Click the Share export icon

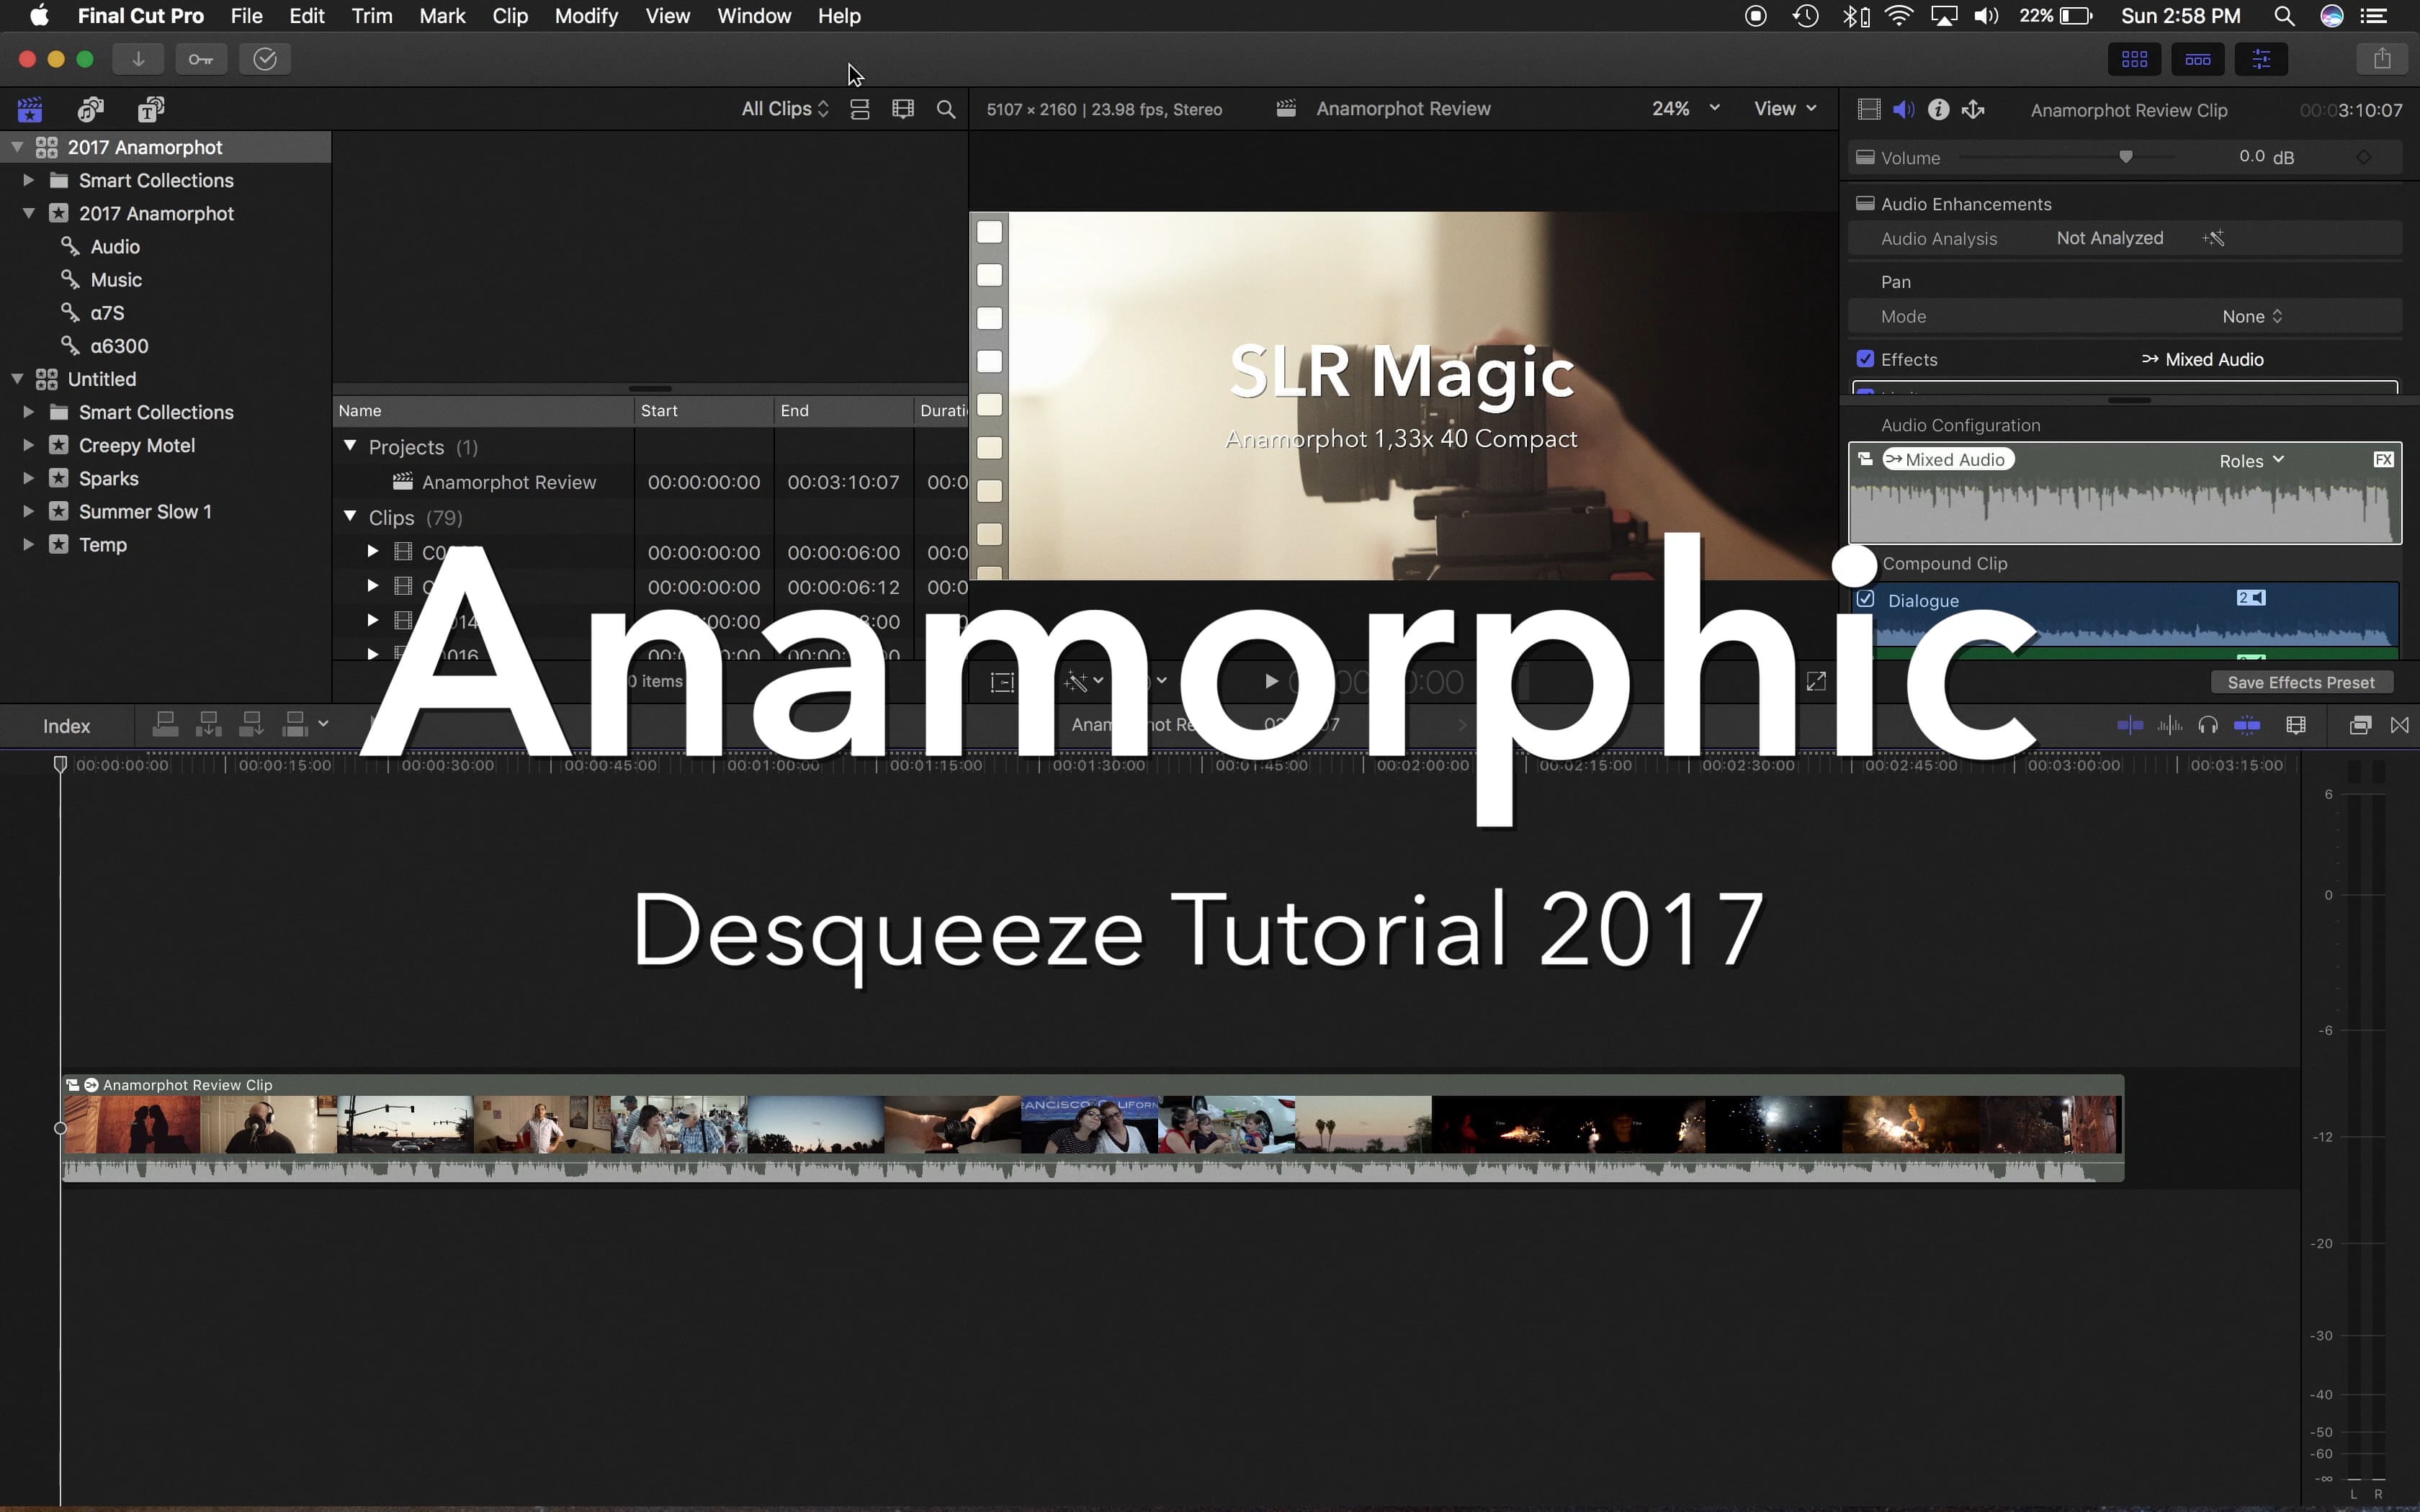pyautogui.click(x=2383, y=58)
